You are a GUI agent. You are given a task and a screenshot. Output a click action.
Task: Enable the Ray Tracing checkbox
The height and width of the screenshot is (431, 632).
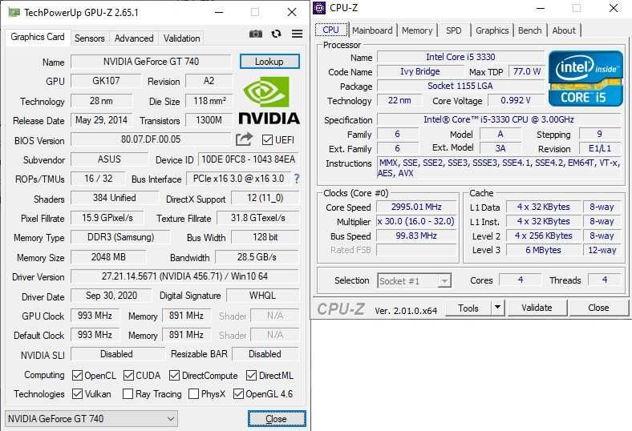(128, 393)
